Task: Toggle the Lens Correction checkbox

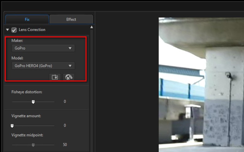Action: 14,30
